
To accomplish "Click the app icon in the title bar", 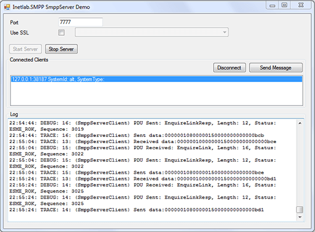I will click(x=7, y=7).
